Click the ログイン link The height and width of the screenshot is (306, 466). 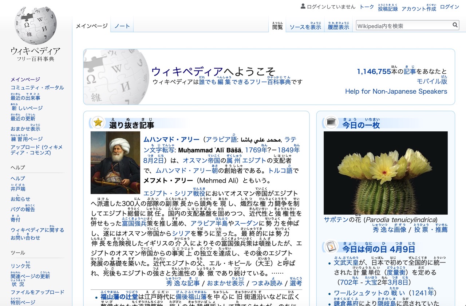pos(450,7)
